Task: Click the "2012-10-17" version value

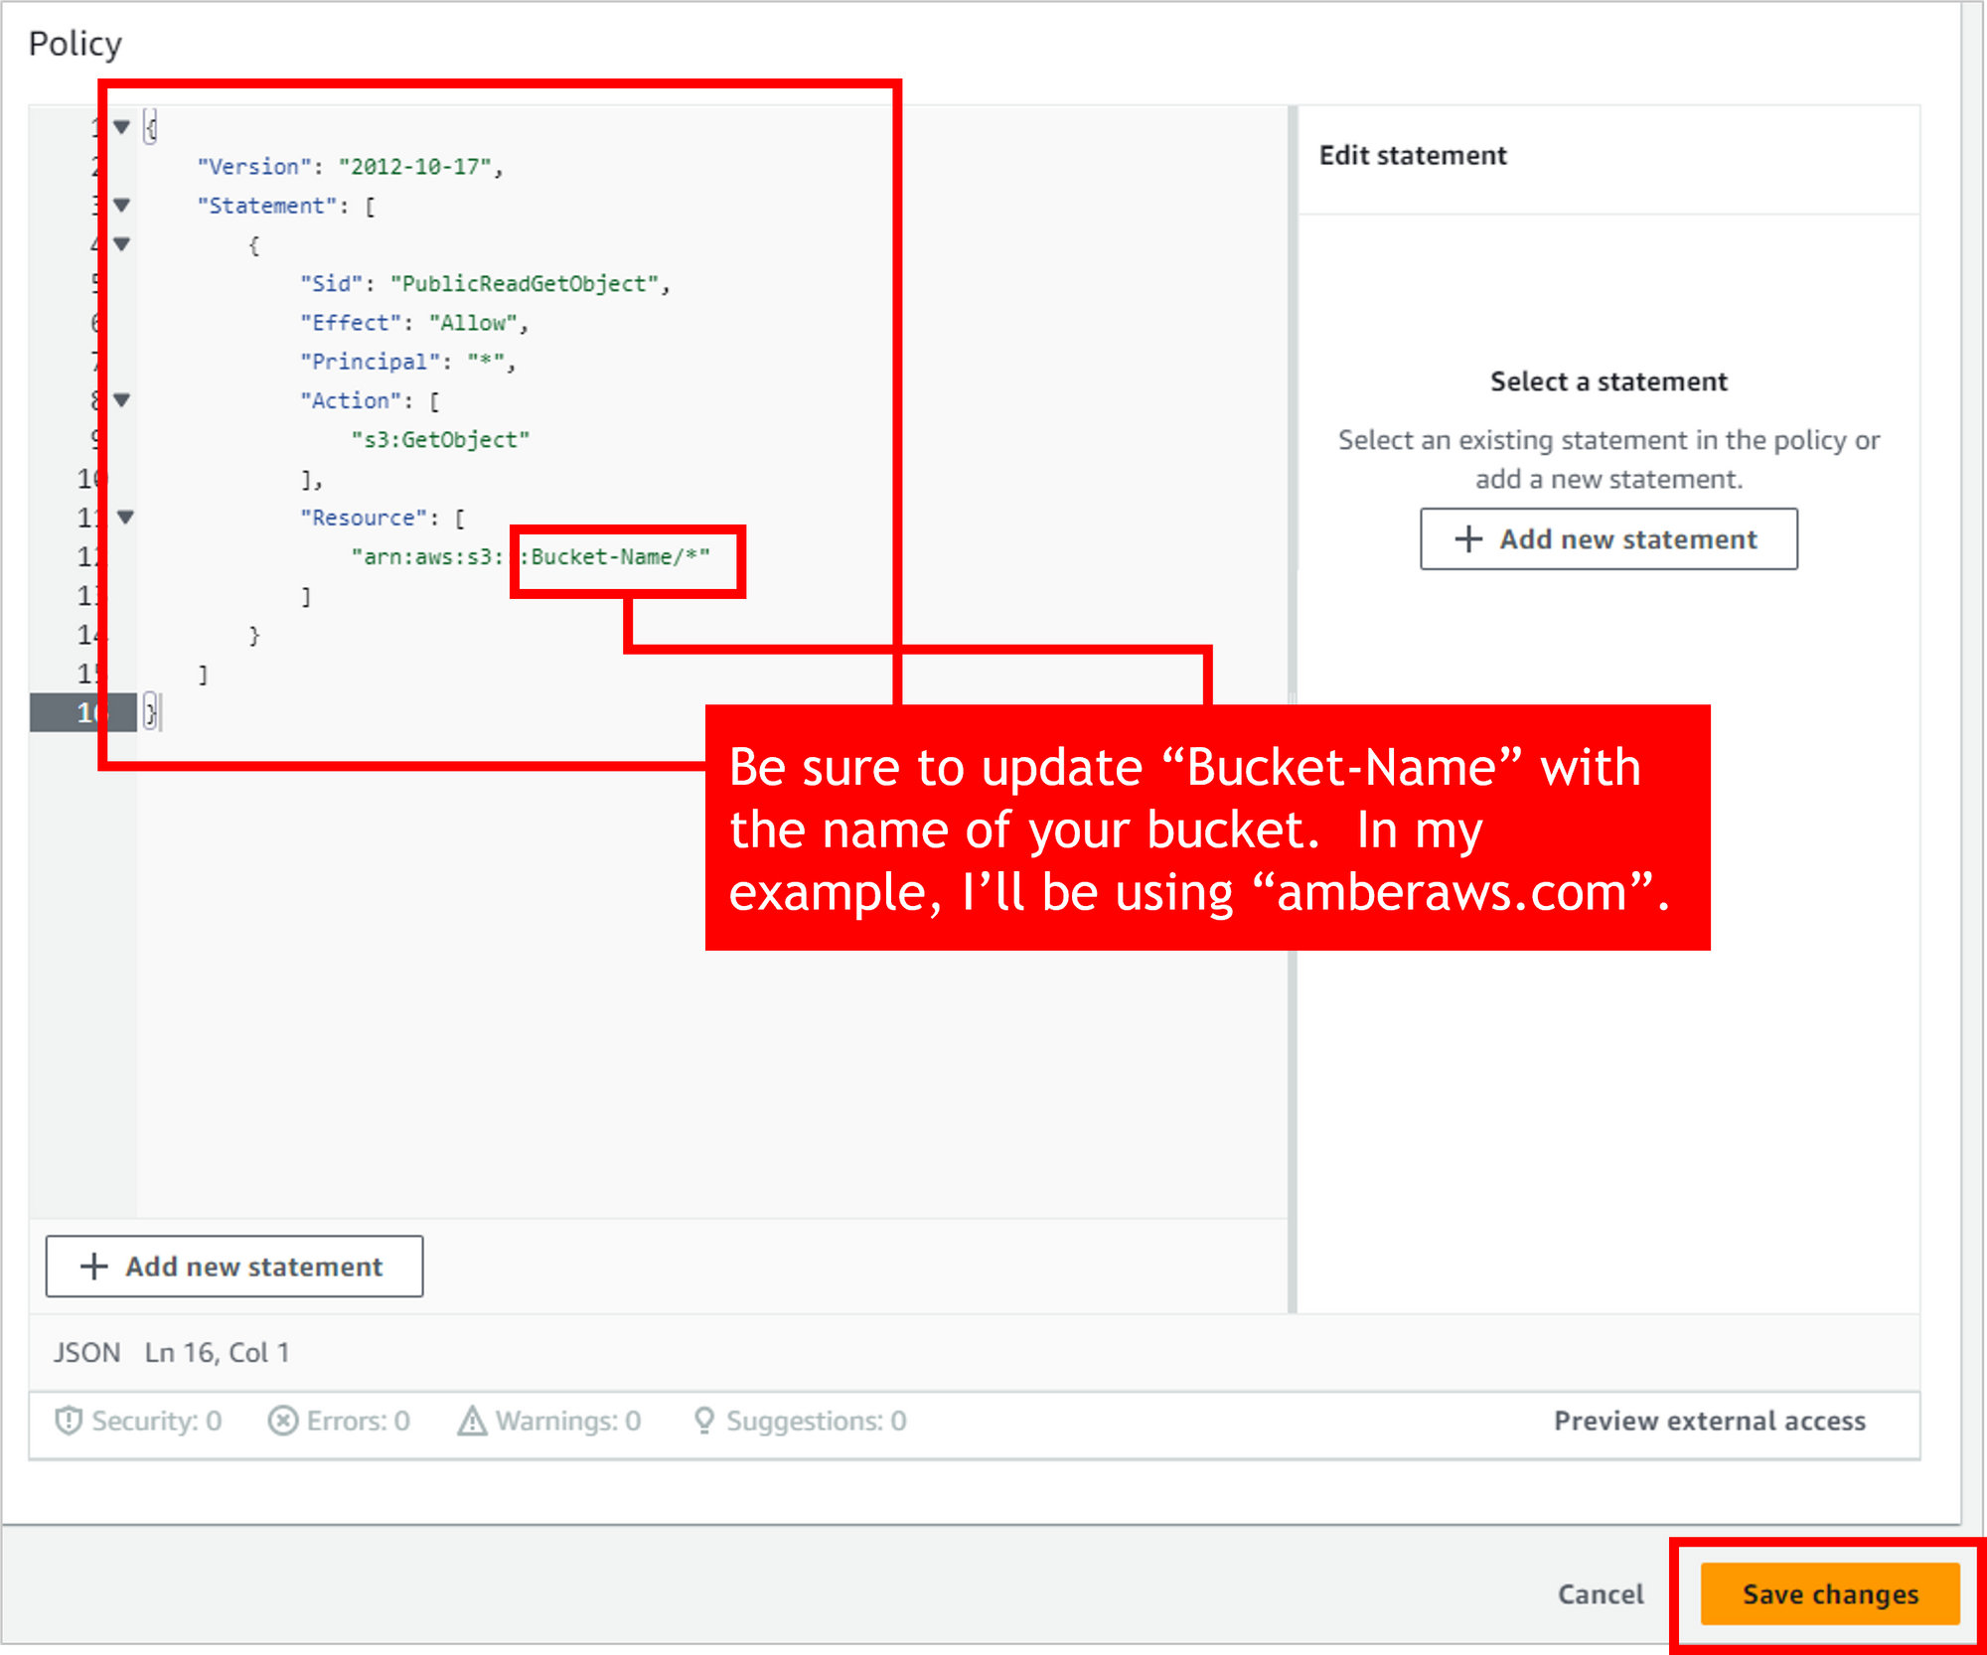Action: [x=414, y=167]
